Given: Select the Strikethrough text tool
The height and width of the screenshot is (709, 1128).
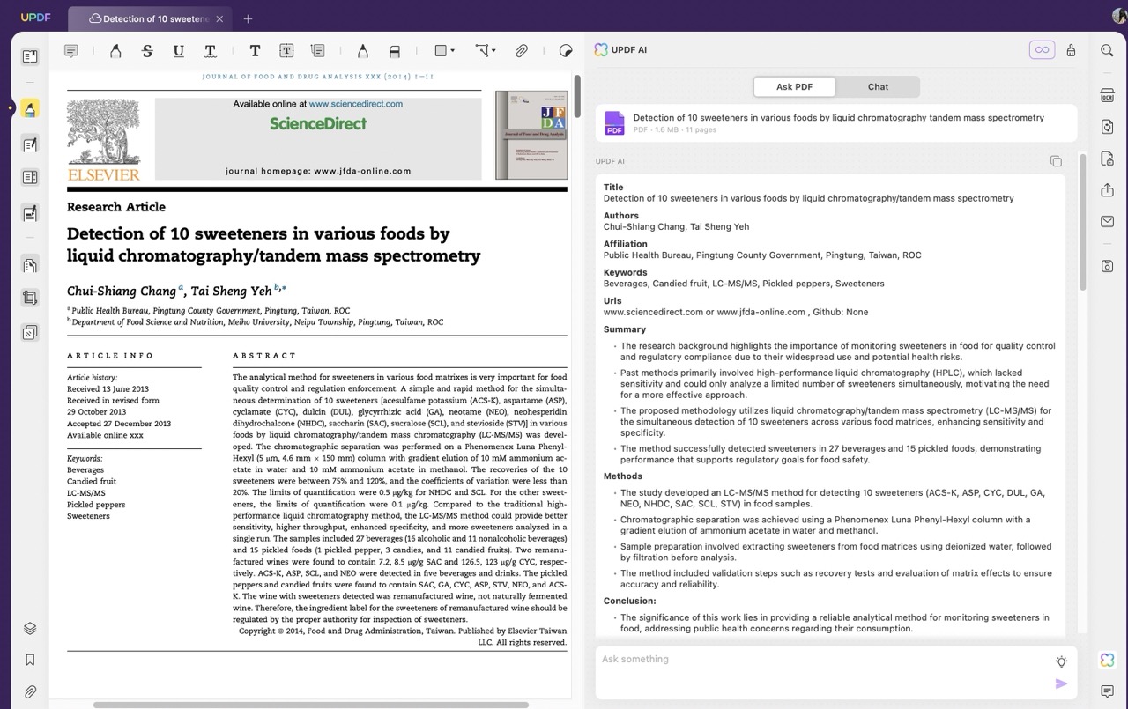Looking at the screenshot, I should 147,51.
